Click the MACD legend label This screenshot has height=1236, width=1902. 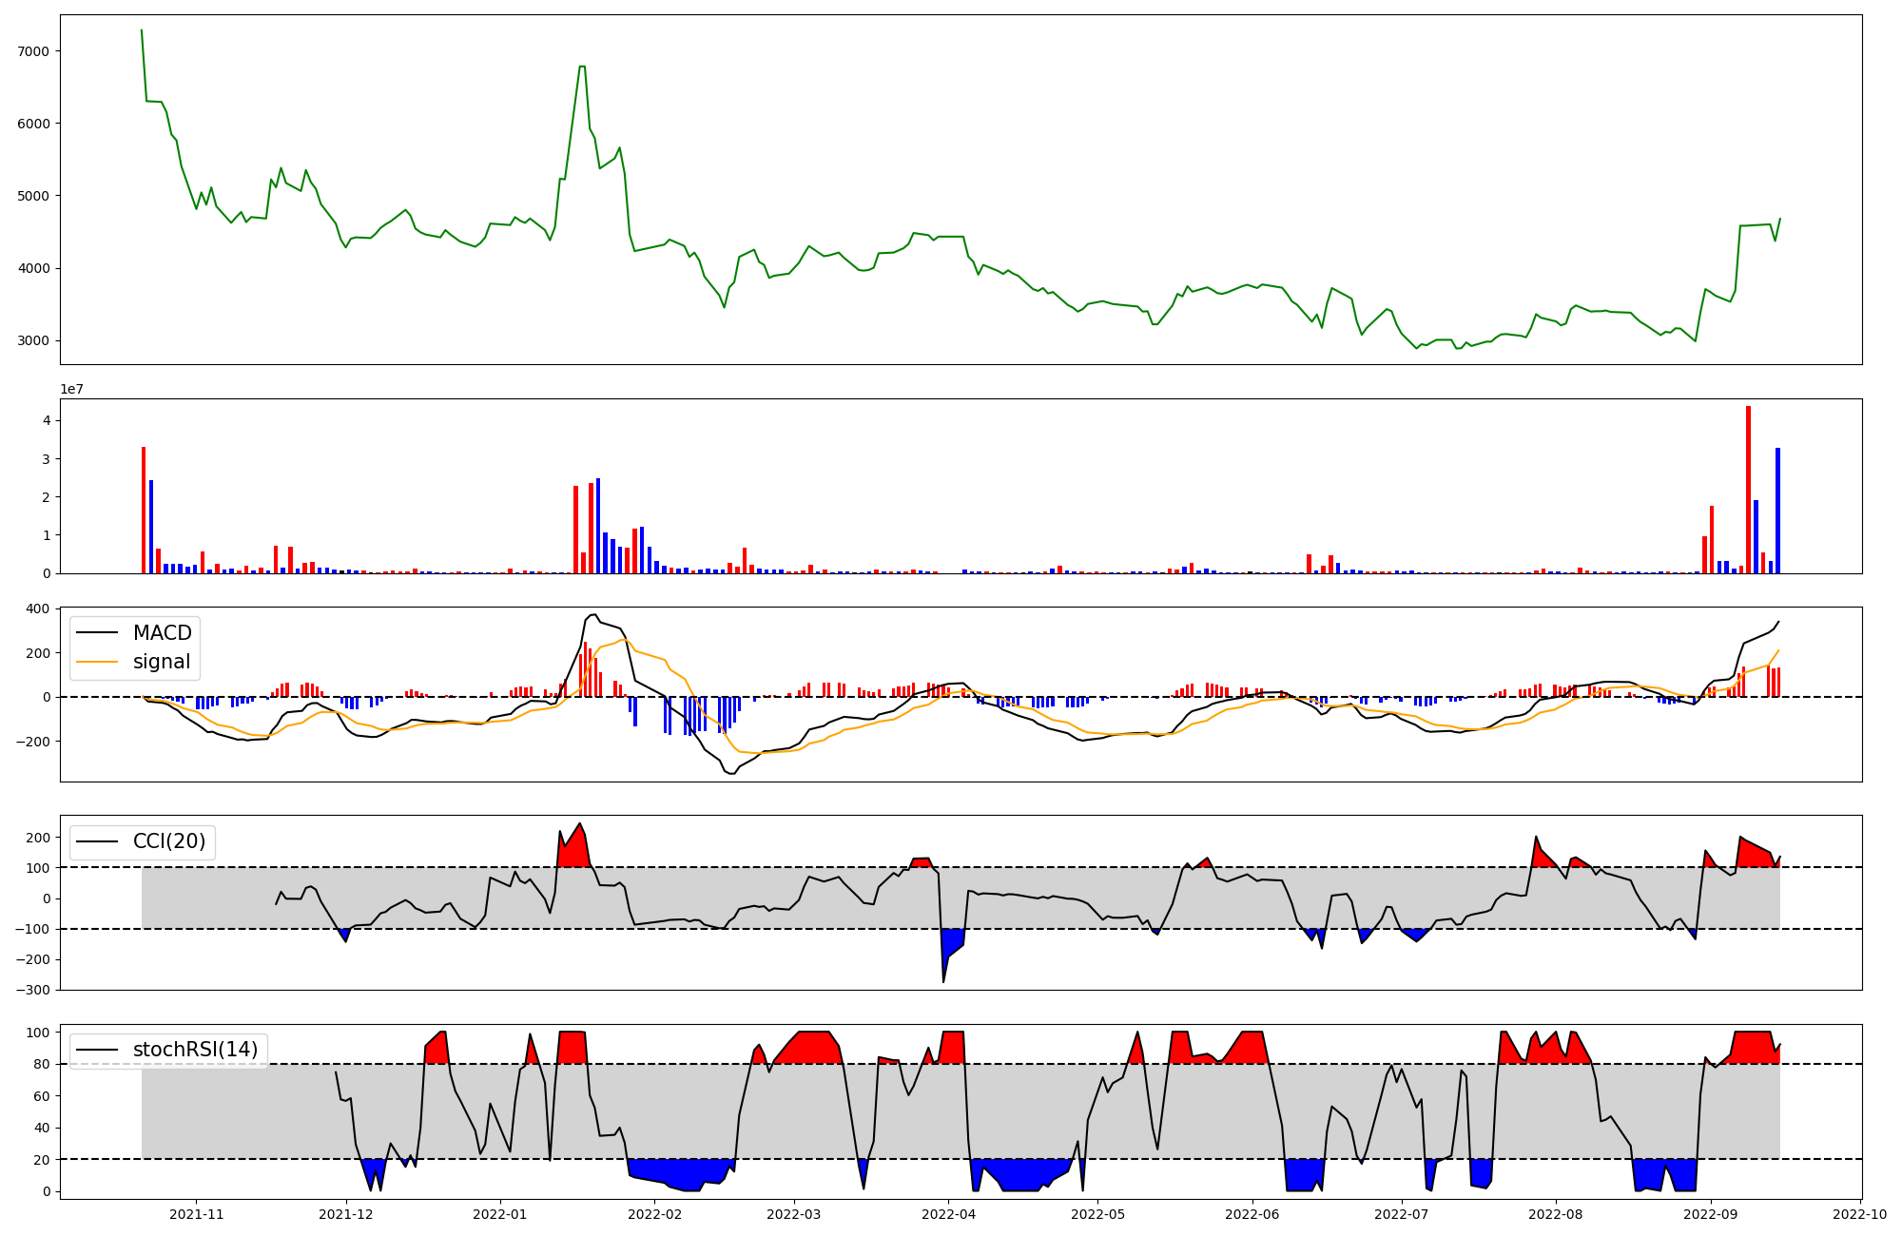pos(162,633)
